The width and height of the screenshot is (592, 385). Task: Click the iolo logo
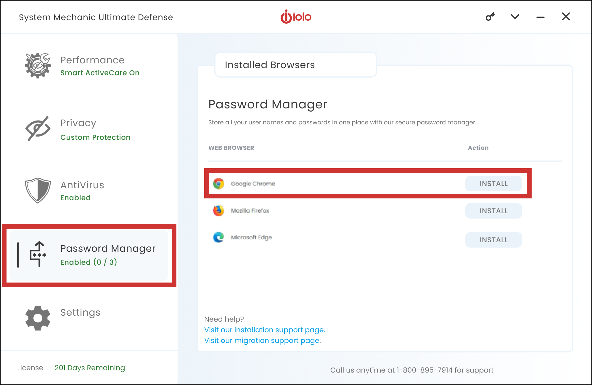(296, 17)
